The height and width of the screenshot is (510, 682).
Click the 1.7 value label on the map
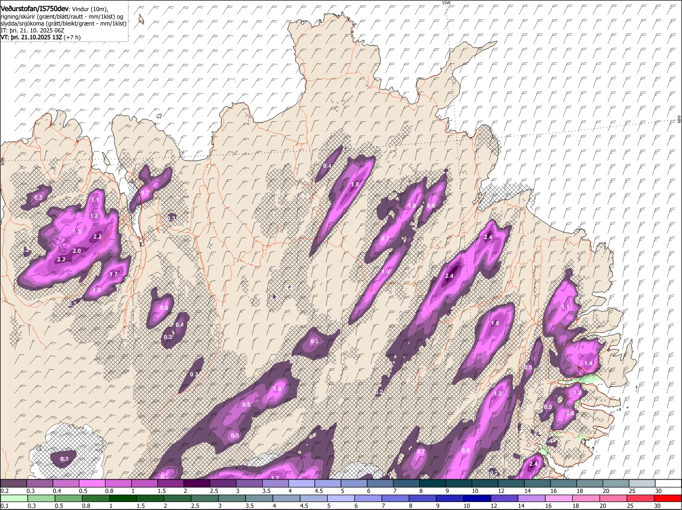(113, 275)
